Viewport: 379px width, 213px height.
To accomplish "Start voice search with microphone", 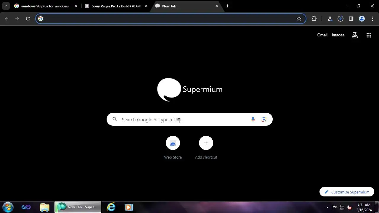I will click(x=253, y=120).
